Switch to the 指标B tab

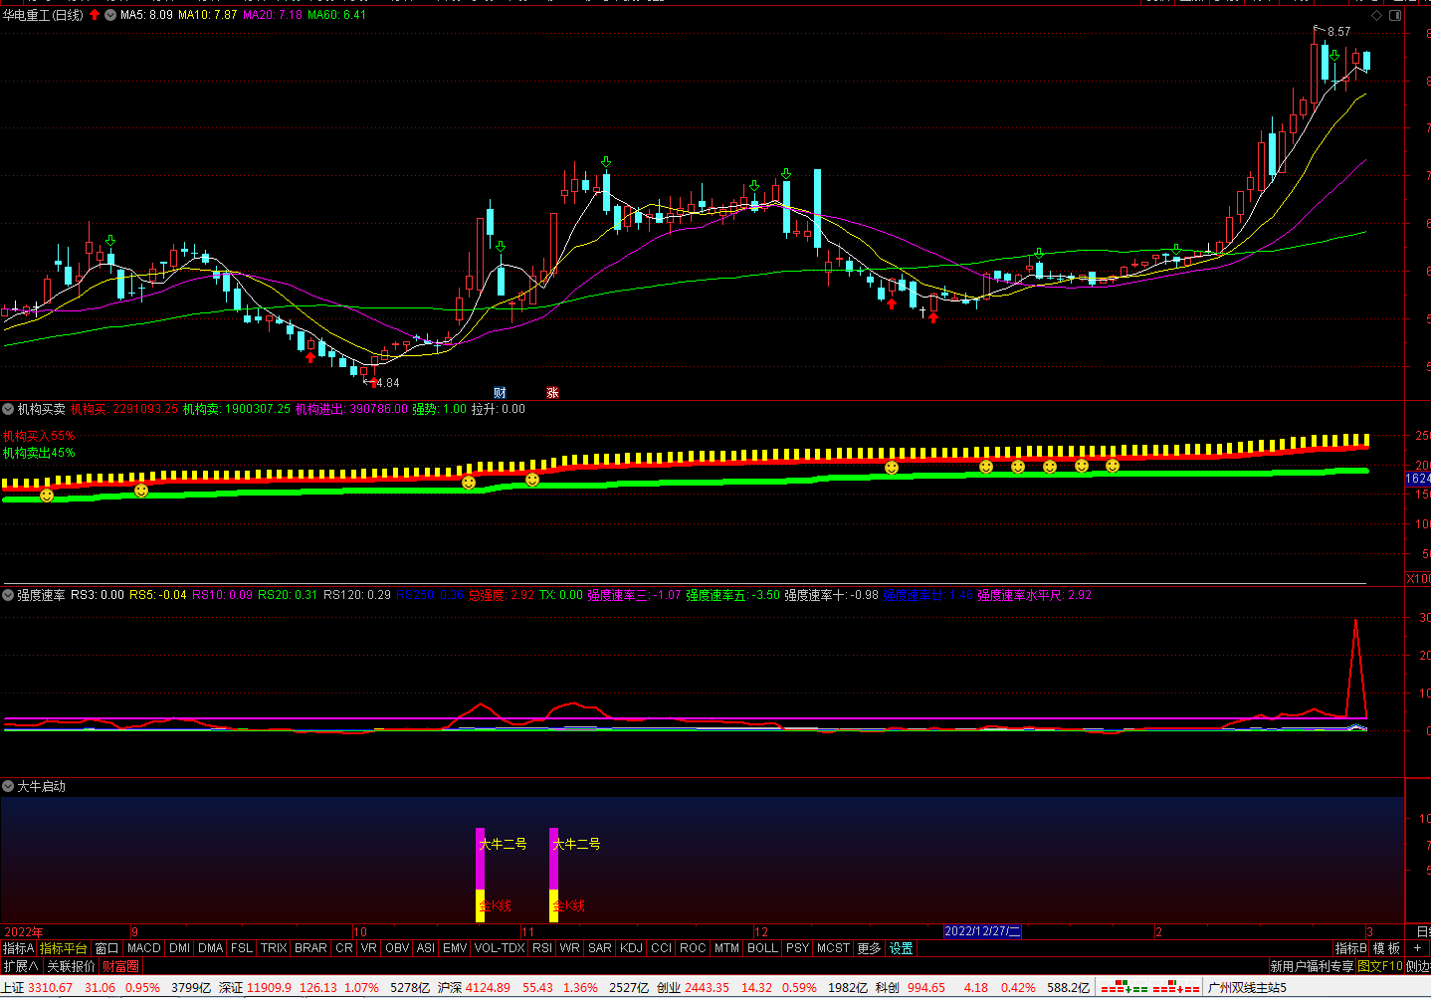1351,948
